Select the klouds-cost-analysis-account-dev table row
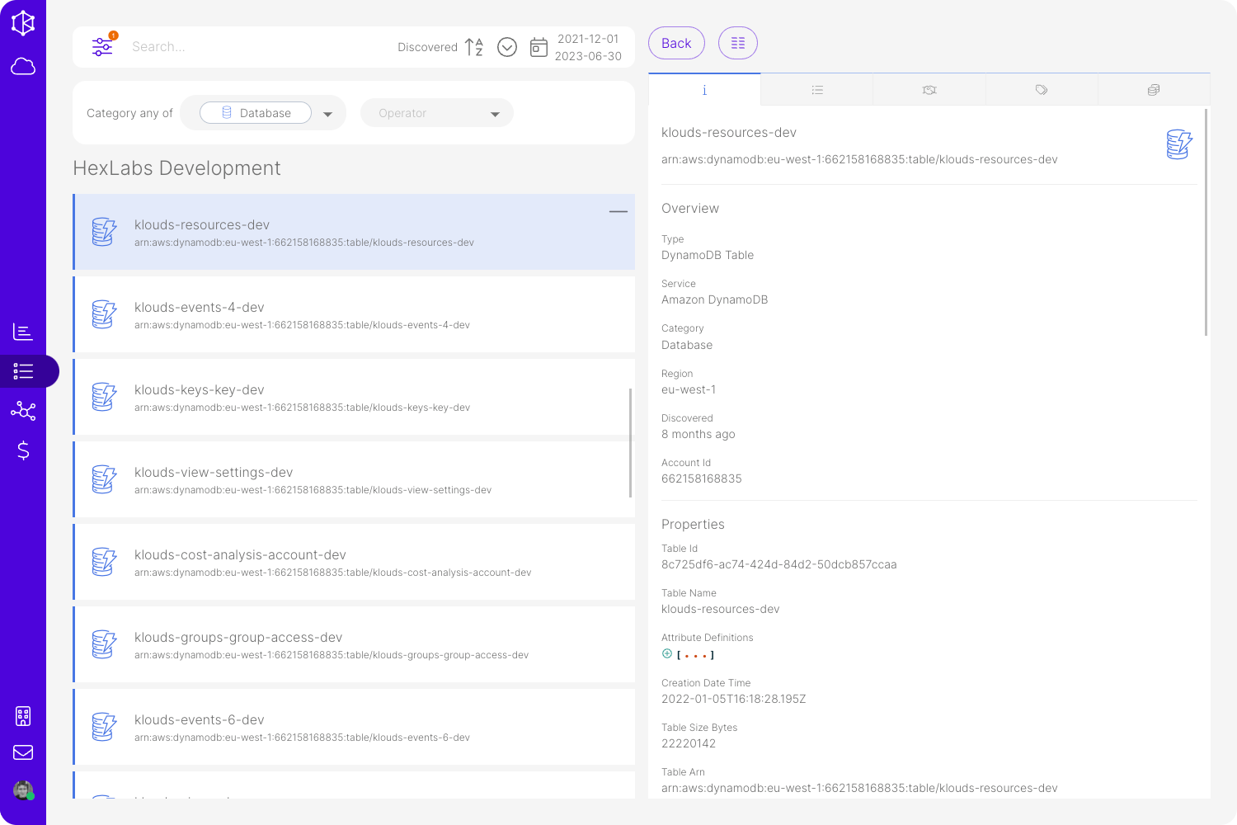This screenshot has height=825, width=1237. tap(354, 562)
